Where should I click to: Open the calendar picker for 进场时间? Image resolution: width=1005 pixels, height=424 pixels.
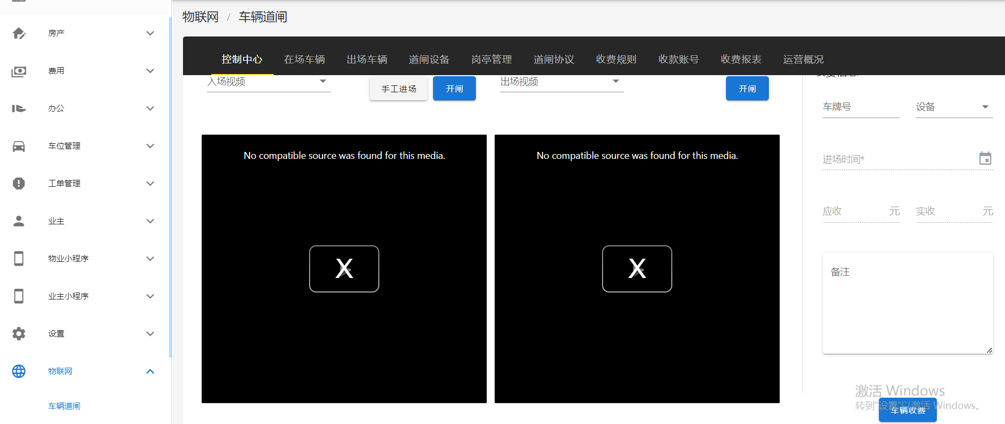[985, 158]
